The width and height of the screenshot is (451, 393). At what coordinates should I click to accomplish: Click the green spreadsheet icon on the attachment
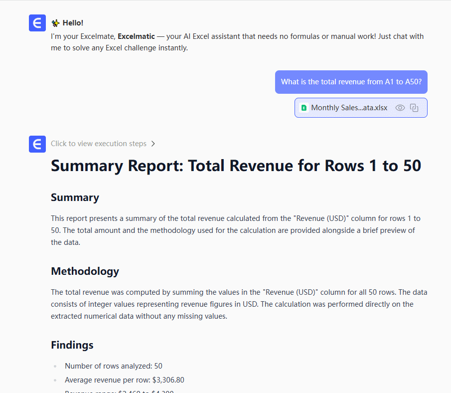(303, 108)
